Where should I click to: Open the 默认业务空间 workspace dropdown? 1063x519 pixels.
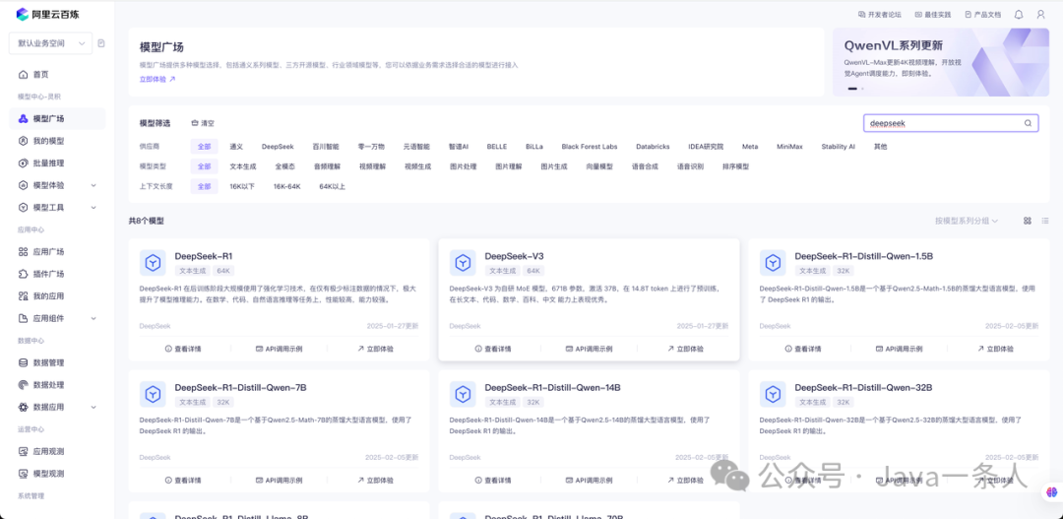(x=51, y=43)
